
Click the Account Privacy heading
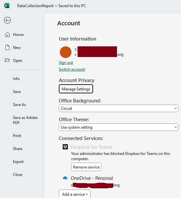click(77, 80)
